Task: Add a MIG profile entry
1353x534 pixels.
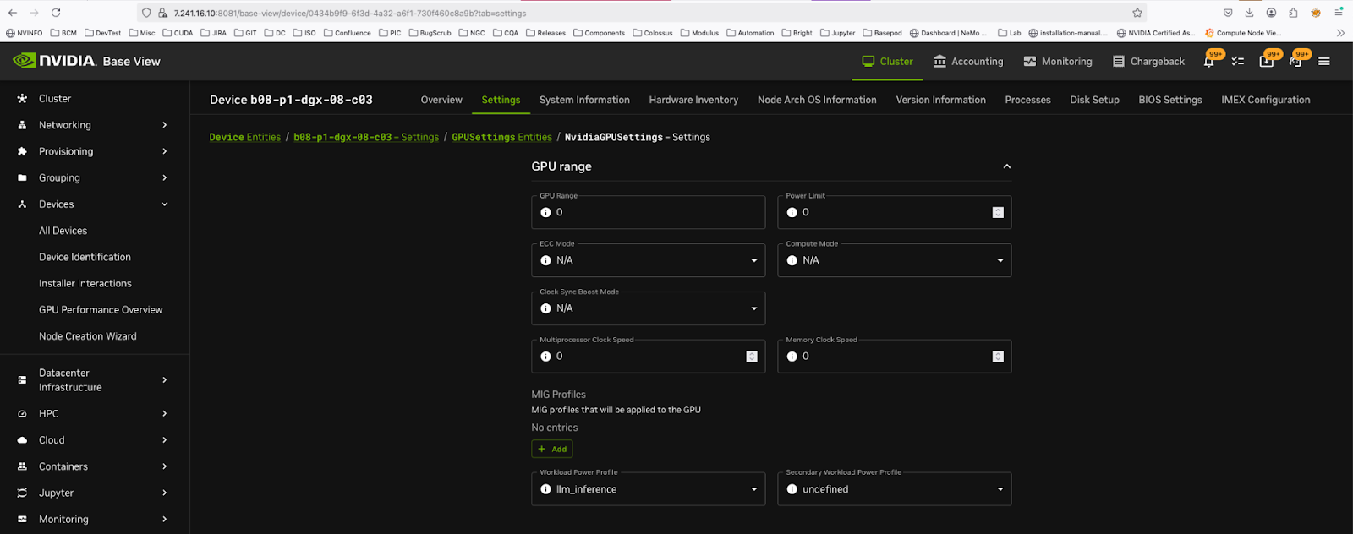Action: coord(552,450)
